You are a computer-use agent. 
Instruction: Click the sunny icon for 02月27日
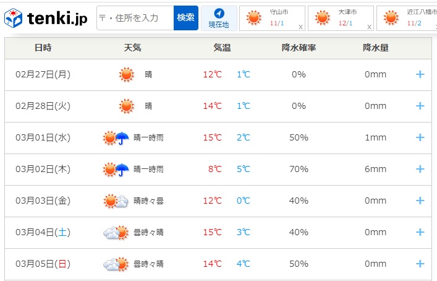click(126, 75)
